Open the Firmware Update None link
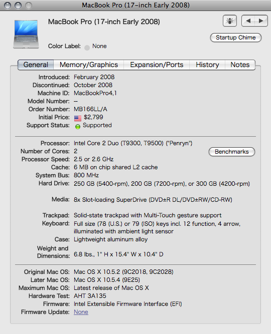Viewport: 271px width, 334px height. click(81, 312)
